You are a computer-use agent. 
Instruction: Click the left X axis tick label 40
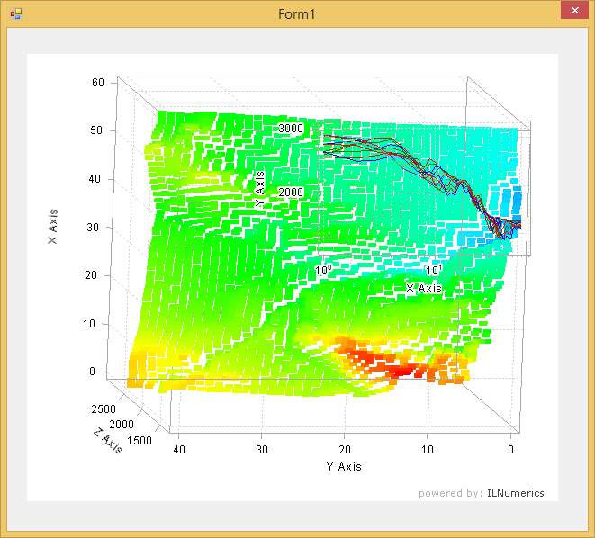tap(95, 178)
